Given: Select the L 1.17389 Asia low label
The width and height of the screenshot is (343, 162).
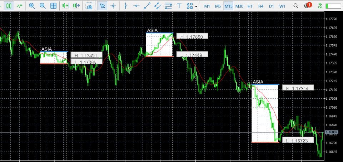Looking at the screenshot, I should pos(86,62).
